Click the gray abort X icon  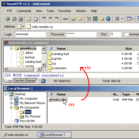pos(36,19)
